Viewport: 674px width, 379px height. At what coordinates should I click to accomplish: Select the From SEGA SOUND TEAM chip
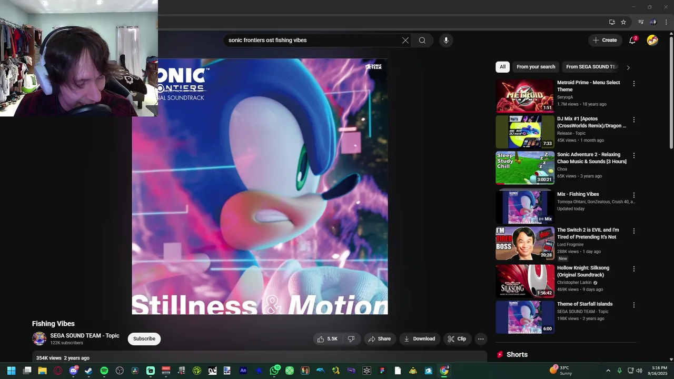[x=591, y=67]
